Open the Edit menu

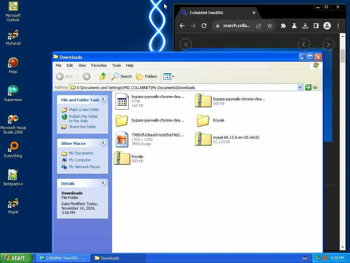(x=70, y=65)
